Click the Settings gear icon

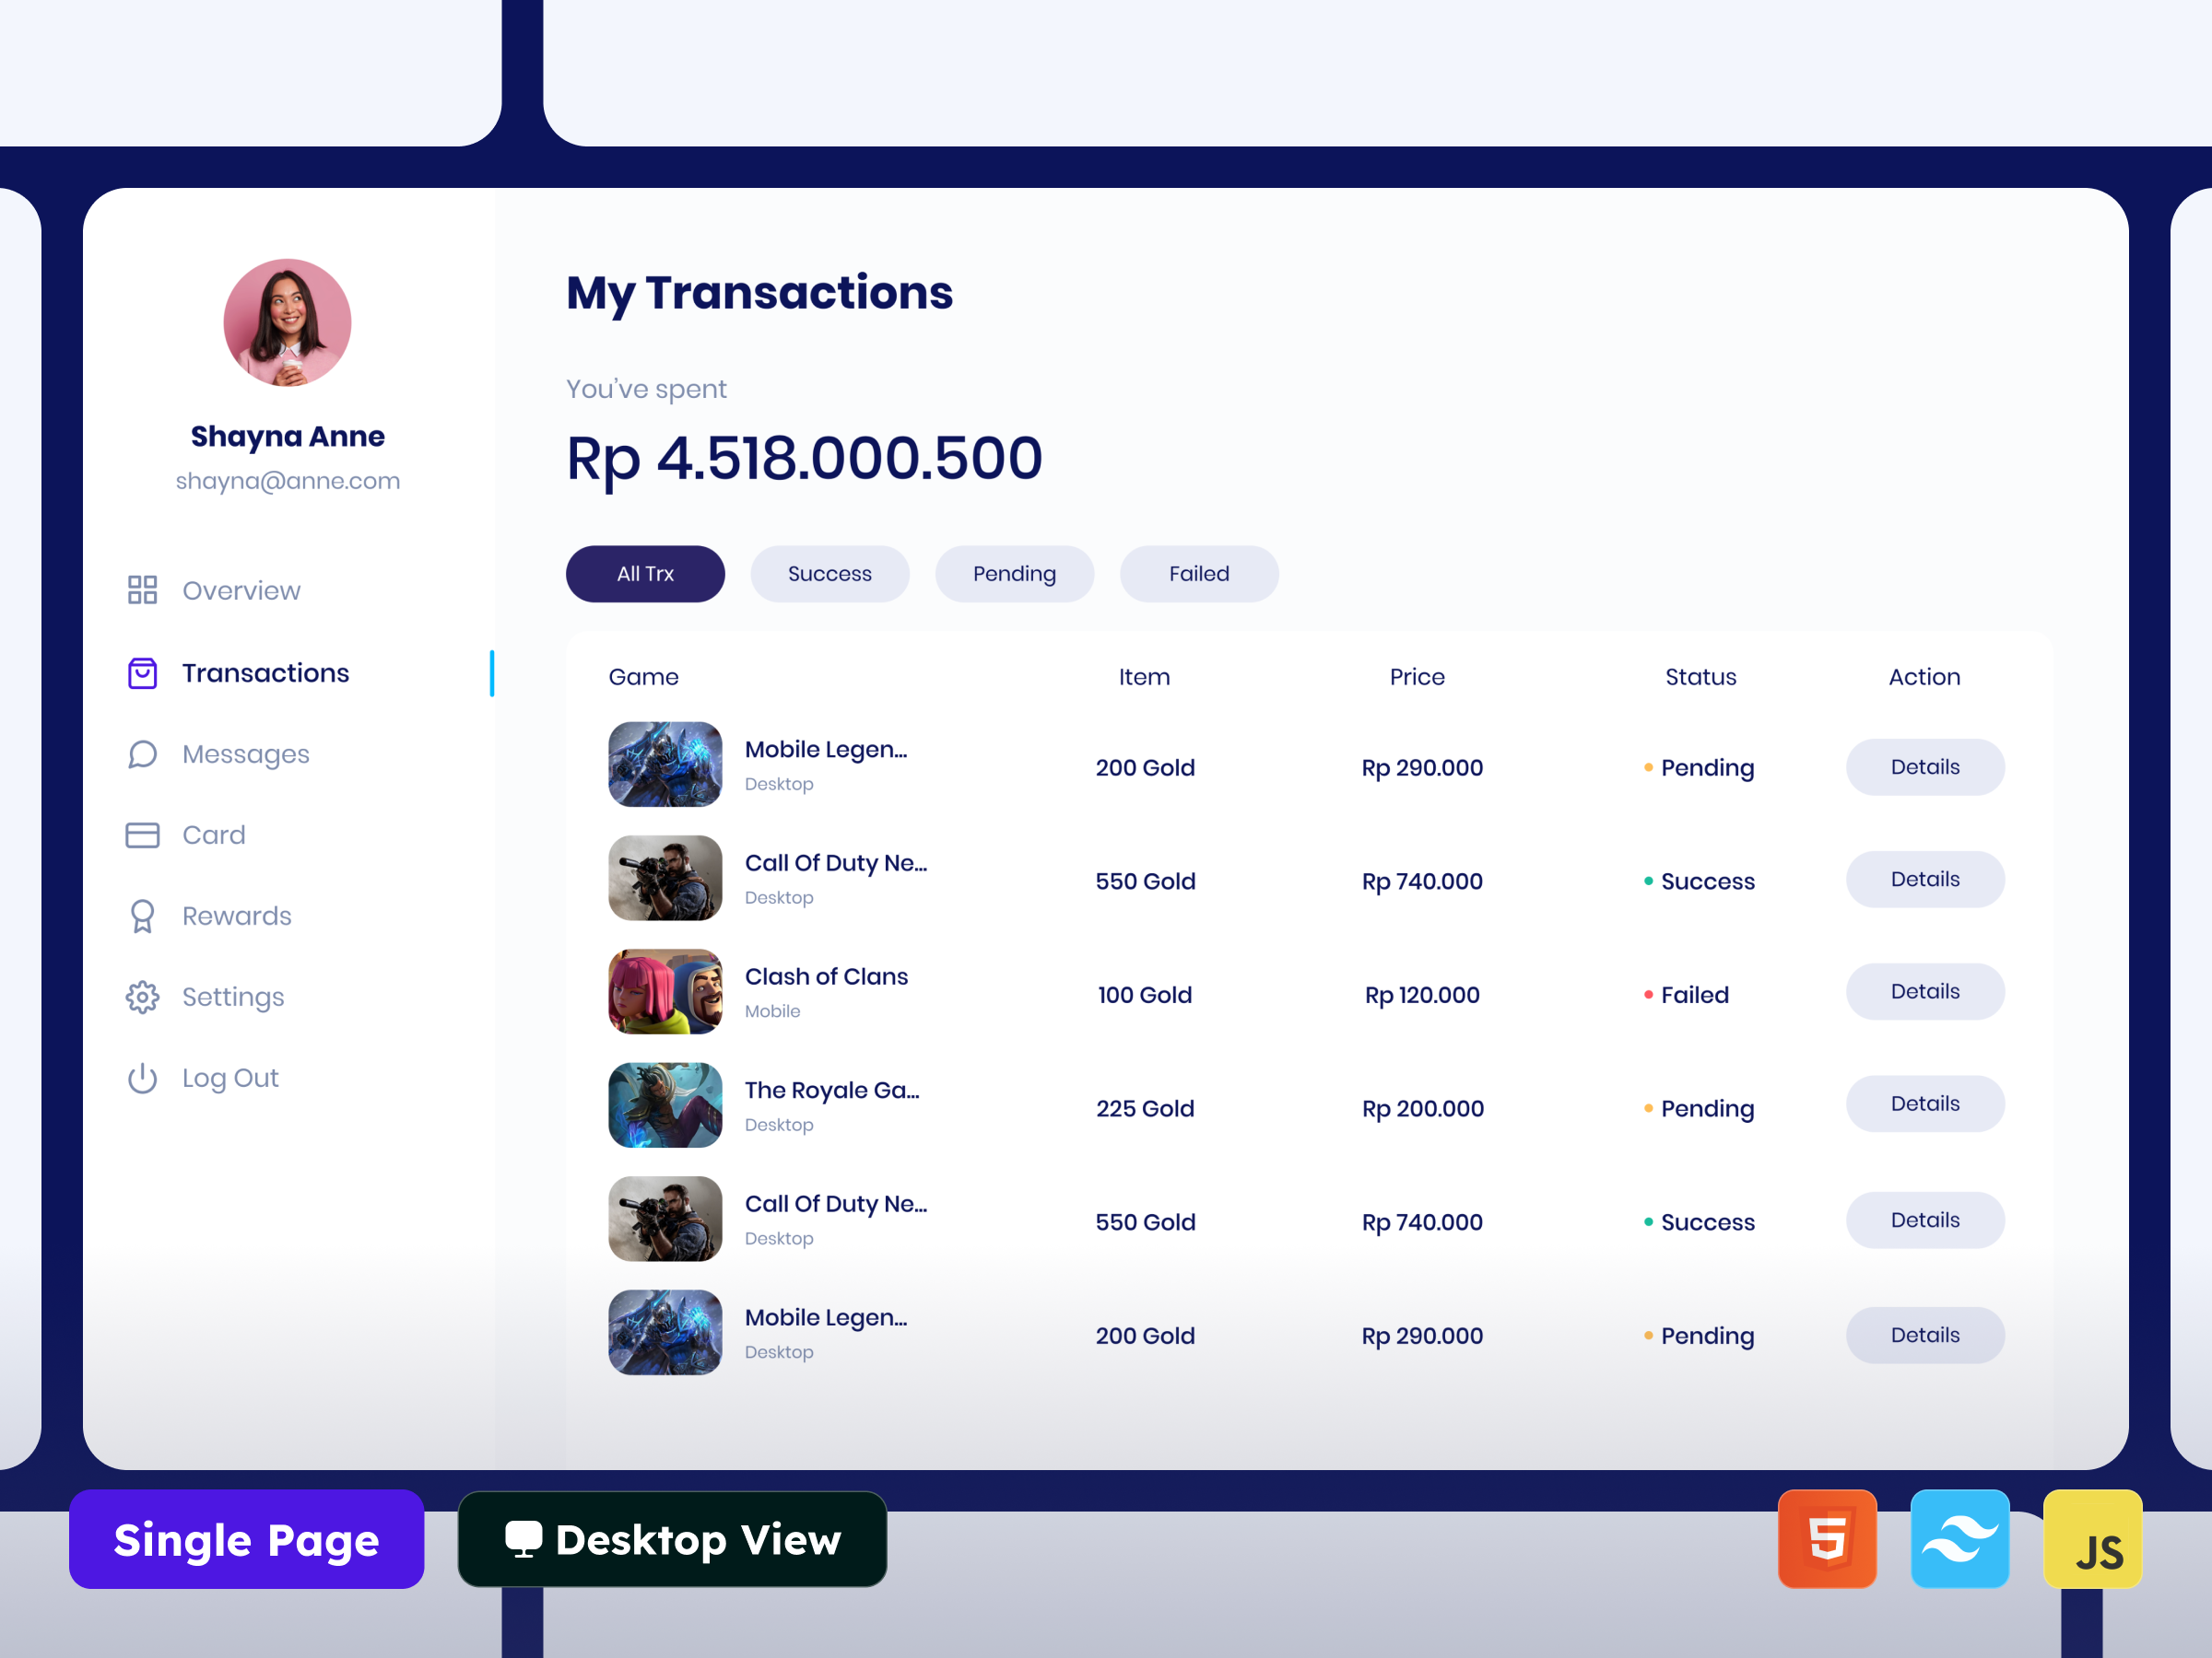click(142, 997)
